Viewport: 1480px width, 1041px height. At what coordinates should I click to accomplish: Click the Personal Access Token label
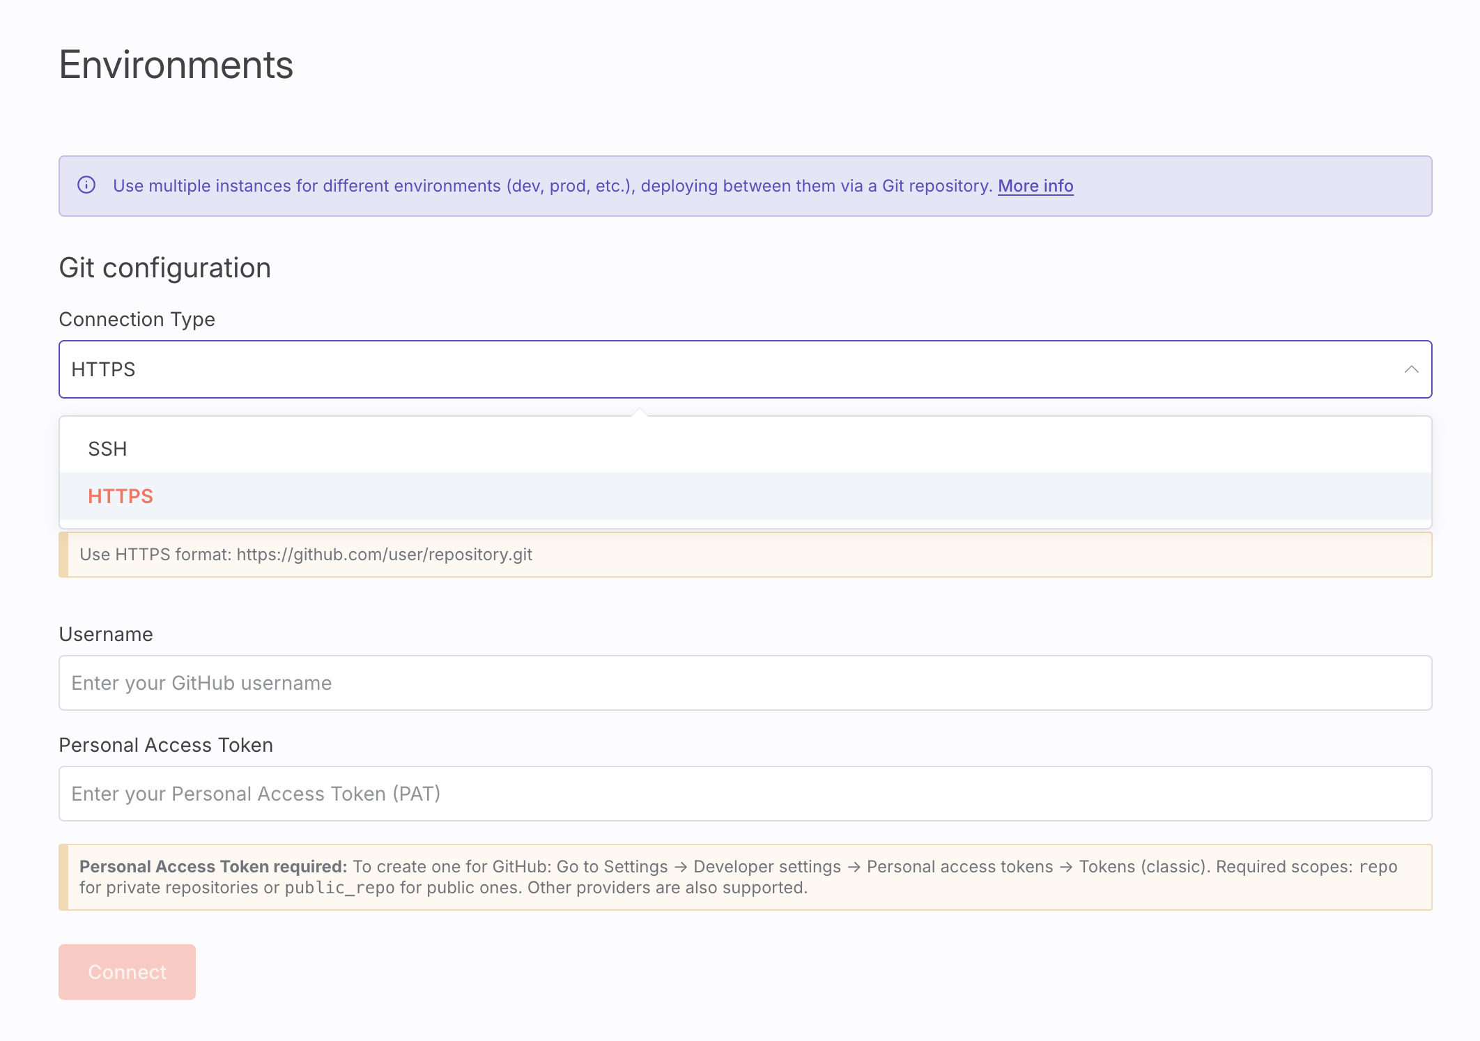point(166,745)
